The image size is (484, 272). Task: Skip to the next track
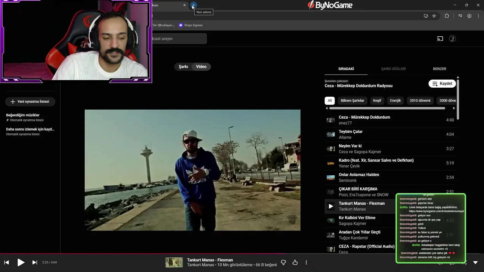click(x=35, y=262)
